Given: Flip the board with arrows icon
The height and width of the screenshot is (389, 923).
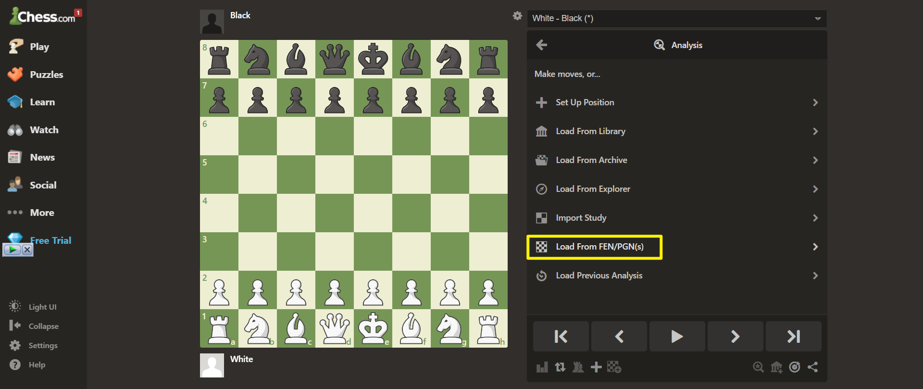Looking at the screenshot, I should tap(560, 367).
